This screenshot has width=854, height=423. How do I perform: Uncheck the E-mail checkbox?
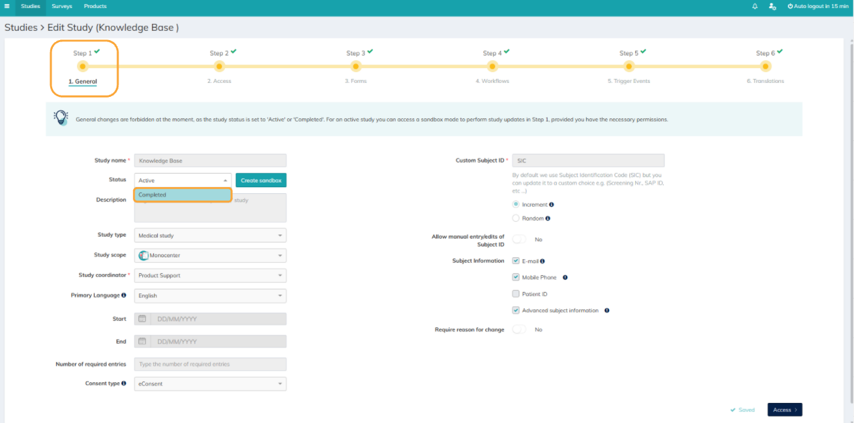tap(515, 261)
